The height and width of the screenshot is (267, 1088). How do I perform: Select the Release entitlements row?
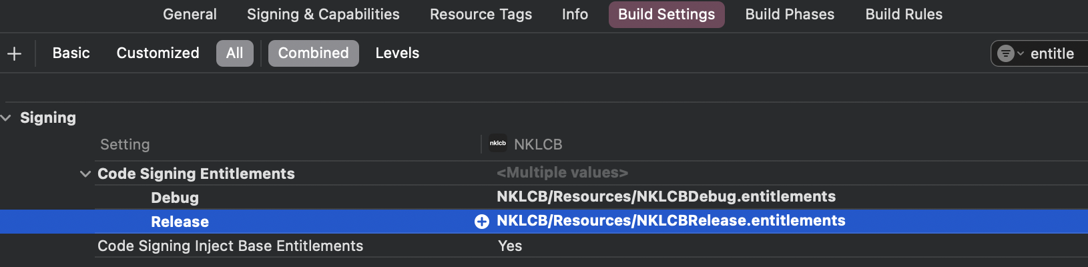pos(180,222)
